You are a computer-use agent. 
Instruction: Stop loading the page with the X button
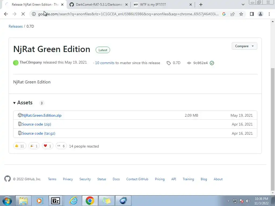[23, 14]
